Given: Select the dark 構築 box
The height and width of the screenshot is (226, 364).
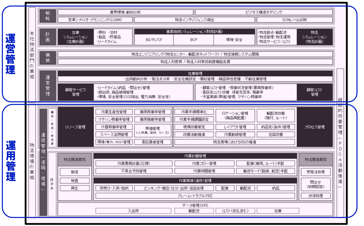Looking at the screenshot, I should tap(48, 58).
